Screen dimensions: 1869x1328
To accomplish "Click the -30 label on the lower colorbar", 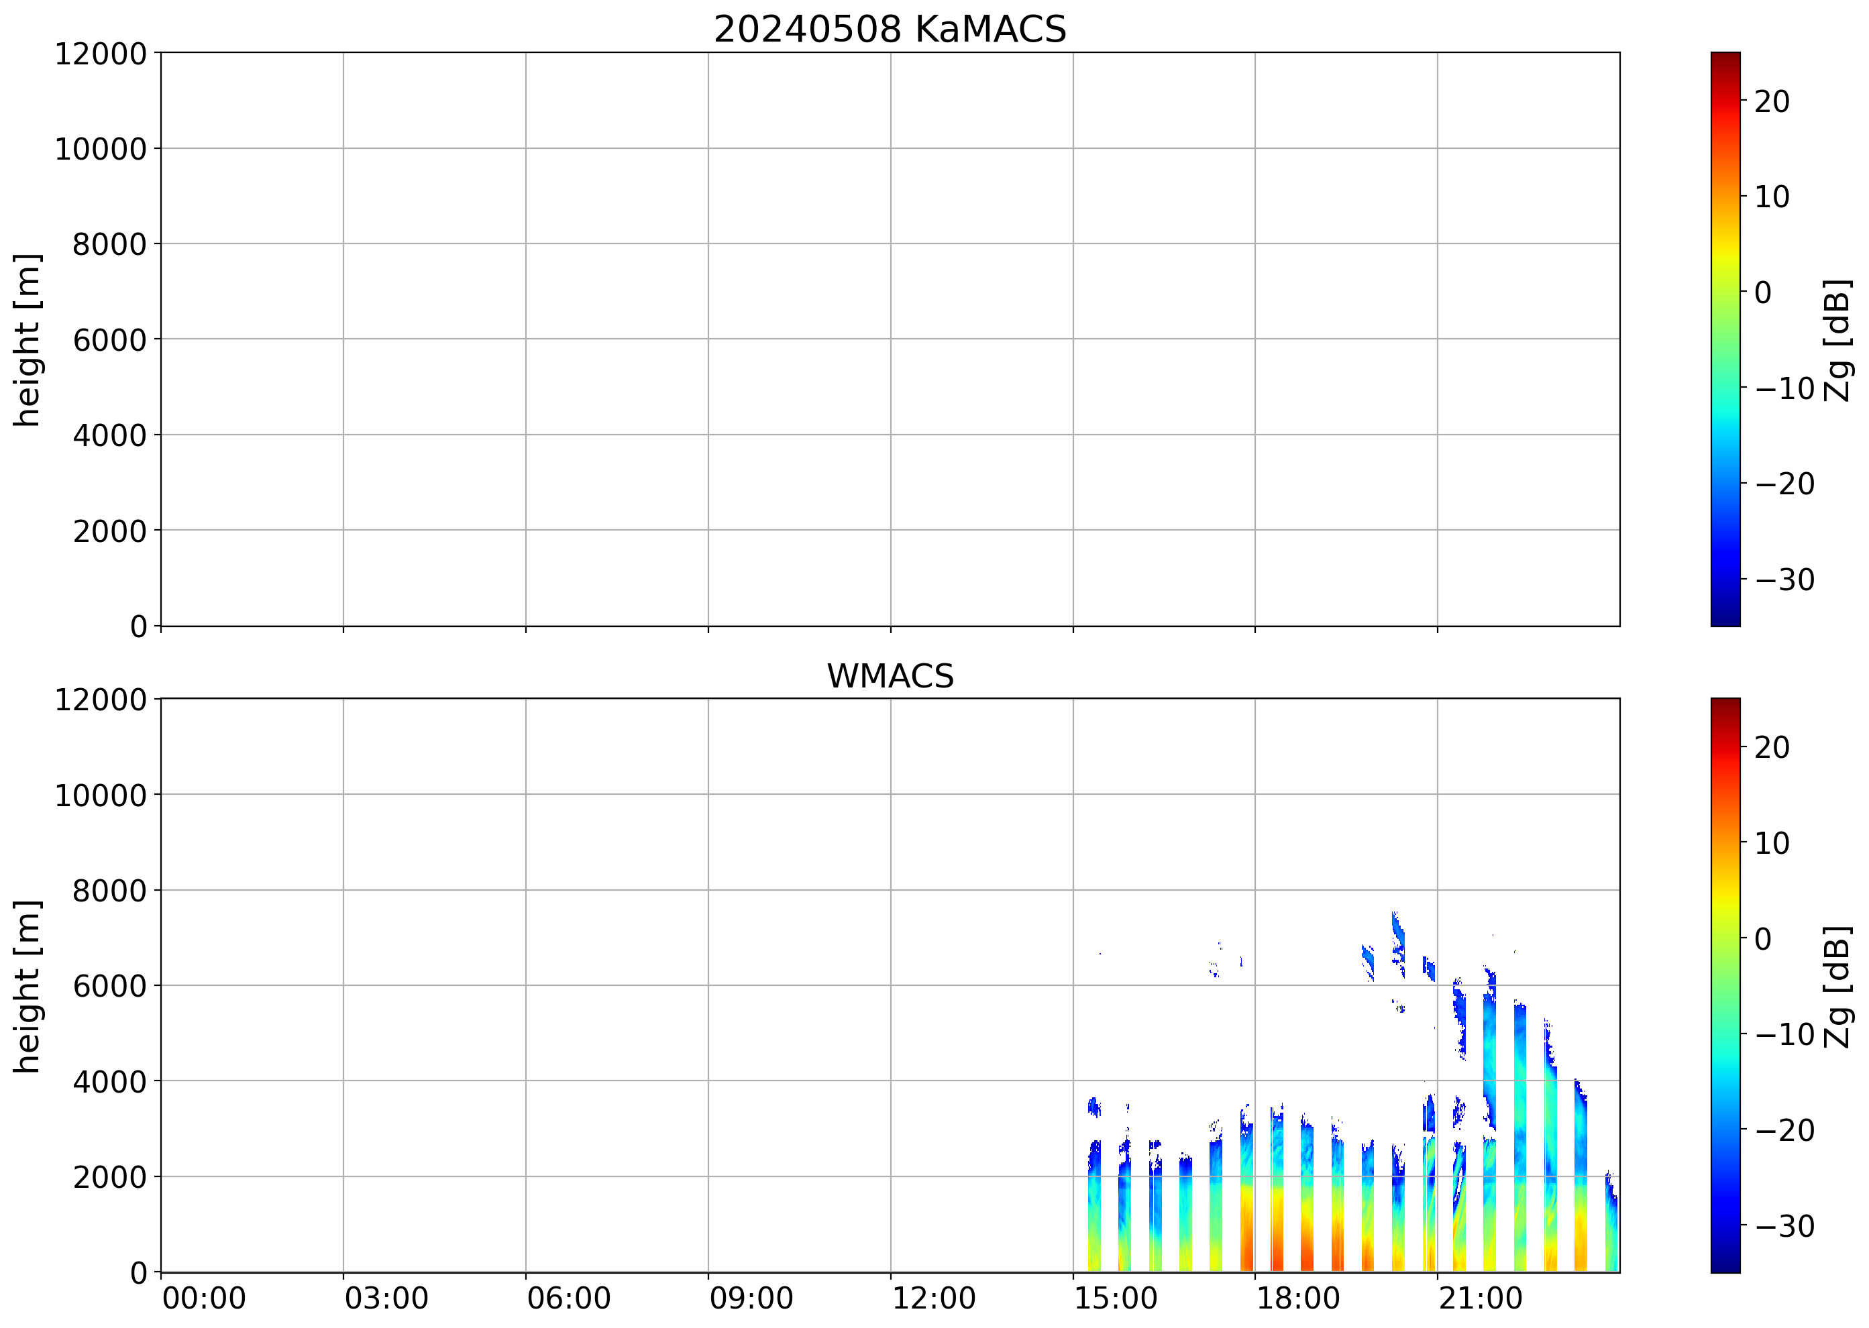I will pyautogui.click(x=1784, y=1226).
